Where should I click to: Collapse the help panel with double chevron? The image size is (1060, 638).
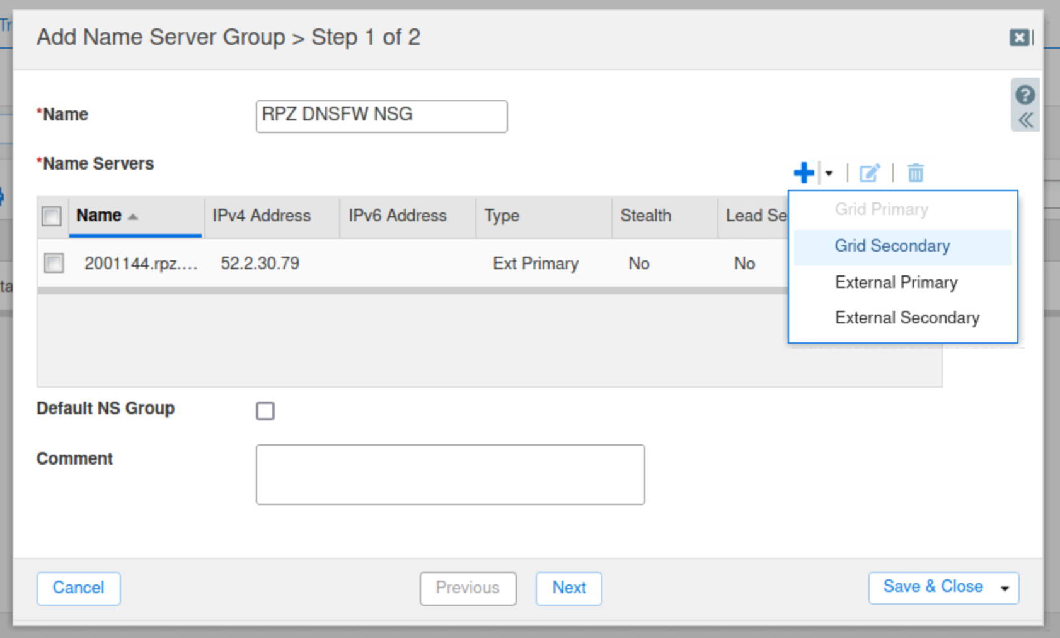(1025, 120)
